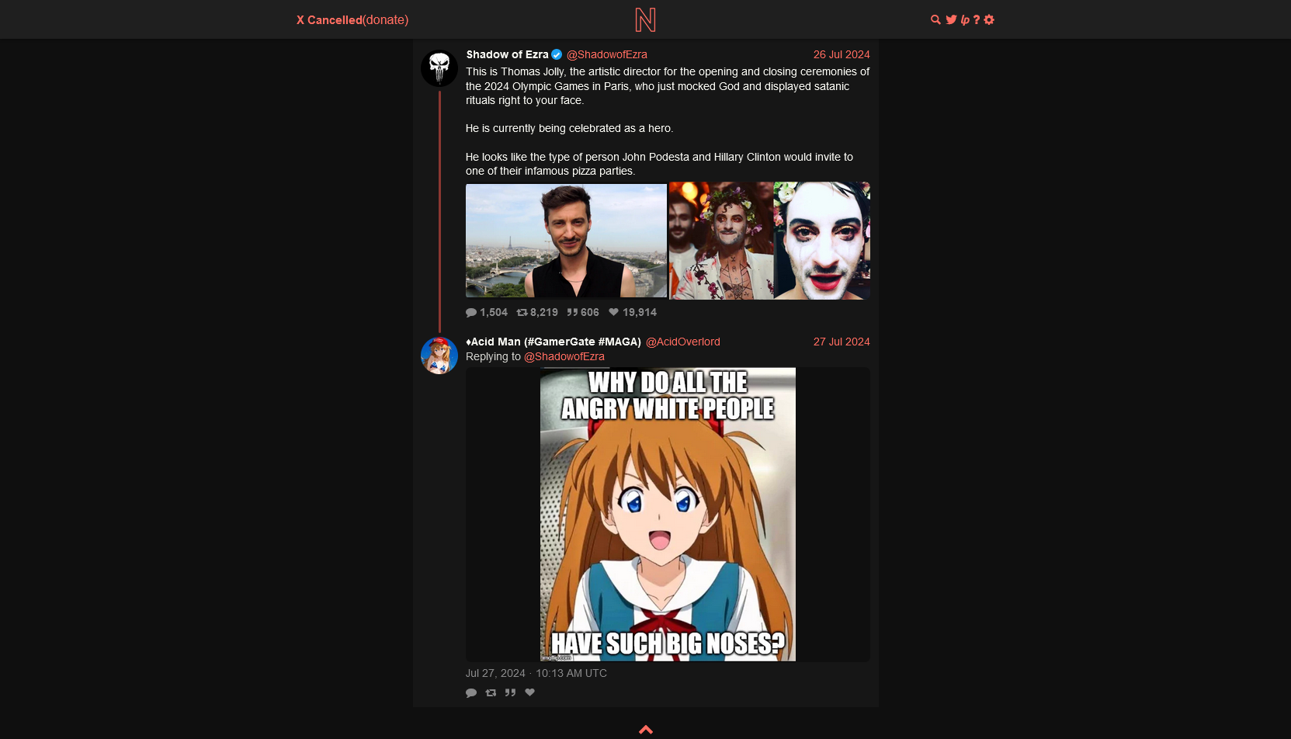Click reply icon under Acid Man's reply
Screen dimensions: 1291x739
(x=471, y=692)
